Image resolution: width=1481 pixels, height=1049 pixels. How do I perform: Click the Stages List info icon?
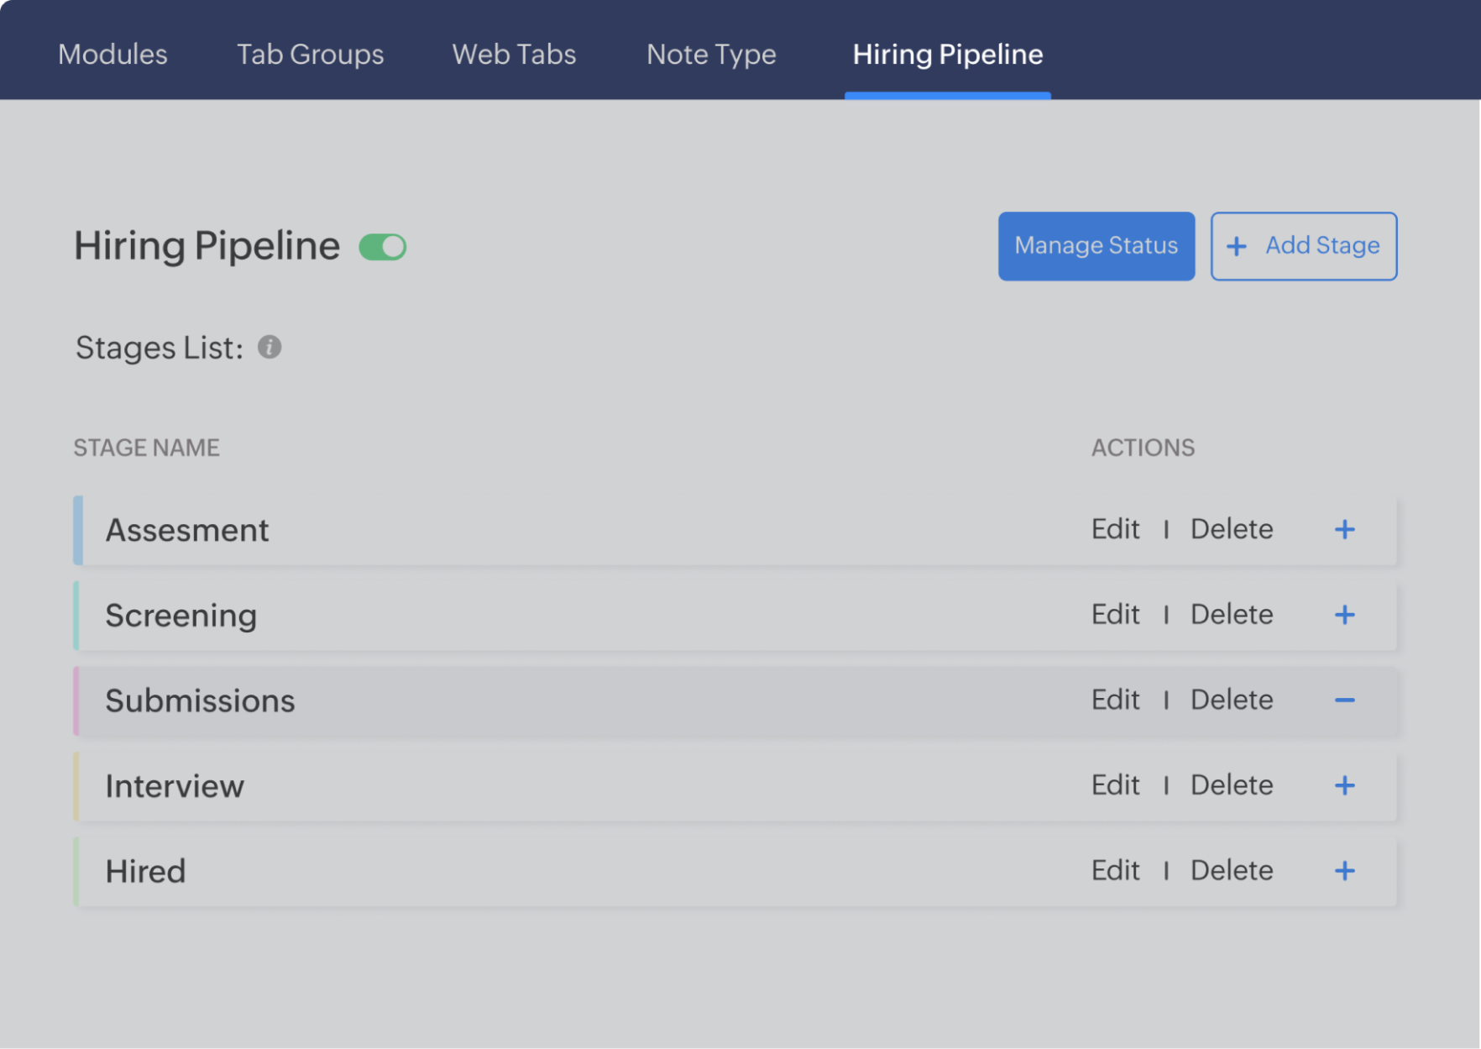click(270, 347)
